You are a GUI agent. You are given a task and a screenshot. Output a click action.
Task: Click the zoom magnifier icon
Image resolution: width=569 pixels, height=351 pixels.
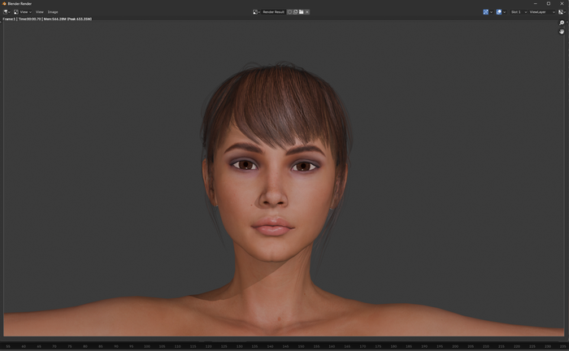point(562,23)
